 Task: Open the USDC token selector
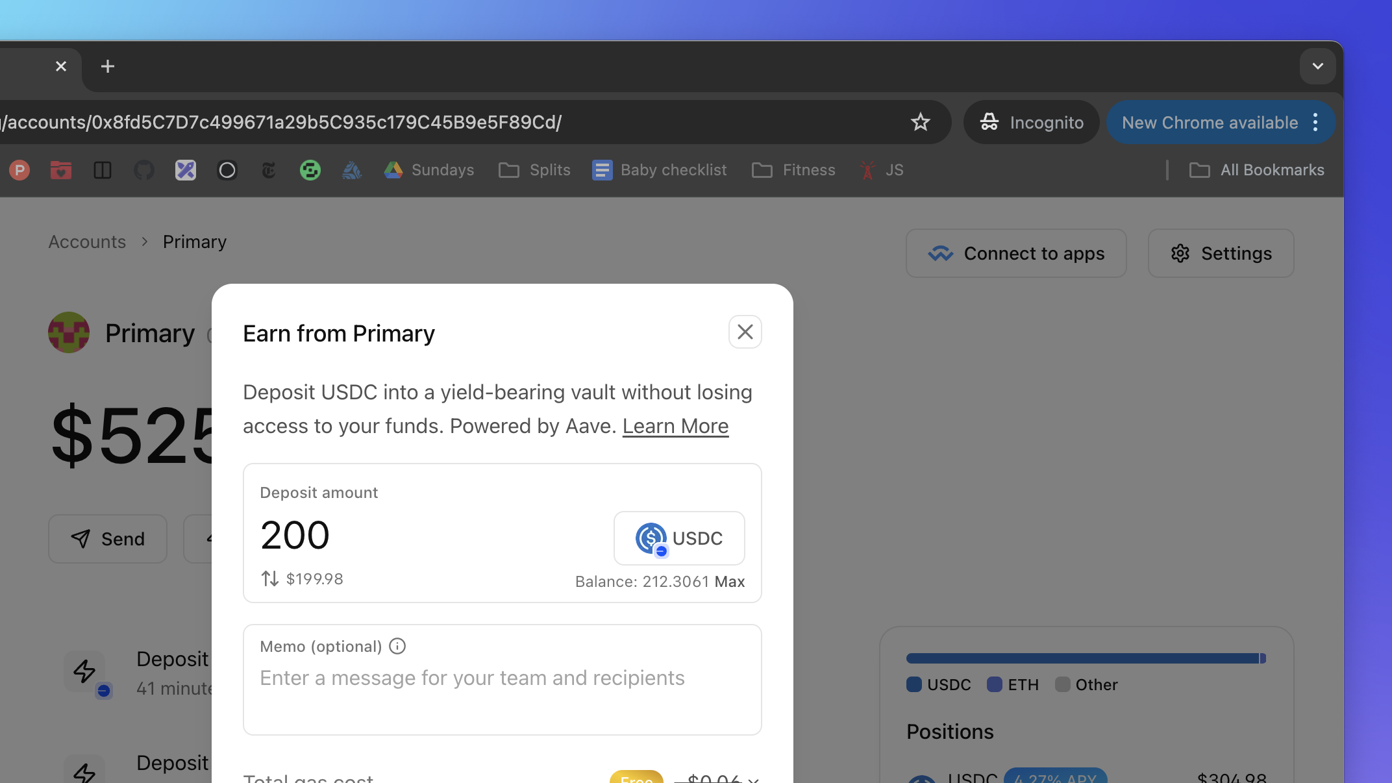[678, 538]
